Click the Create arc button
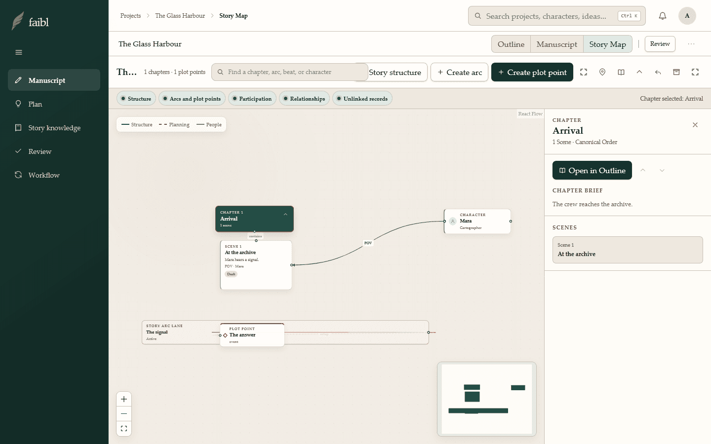The width and height of the screenshot is (711, 444). pyautogui.click(x=460, y=72)
